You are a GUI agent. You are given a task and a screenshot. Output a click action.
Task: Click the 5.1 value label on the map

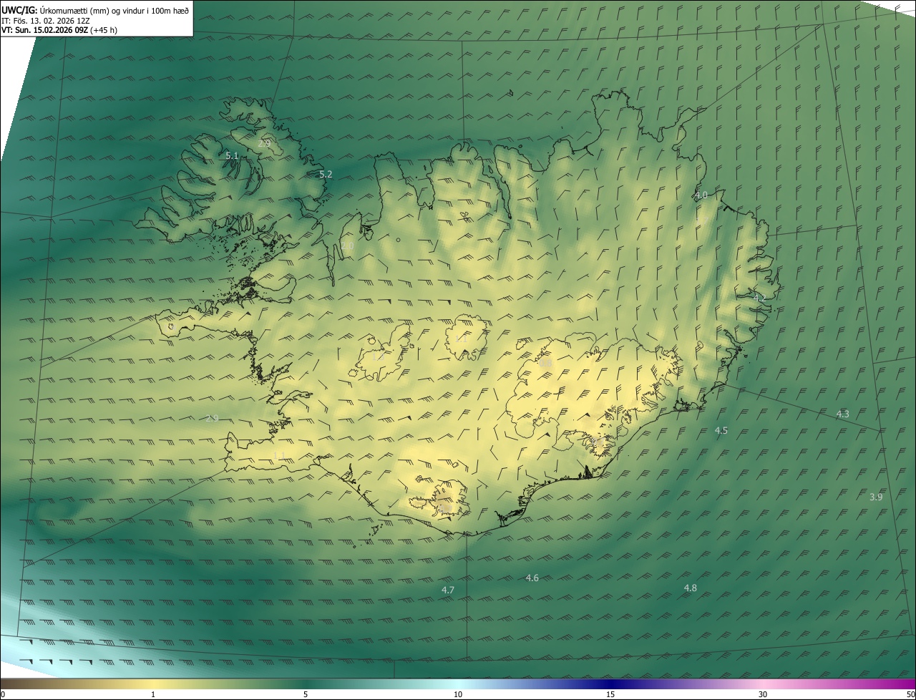[232, 155]
